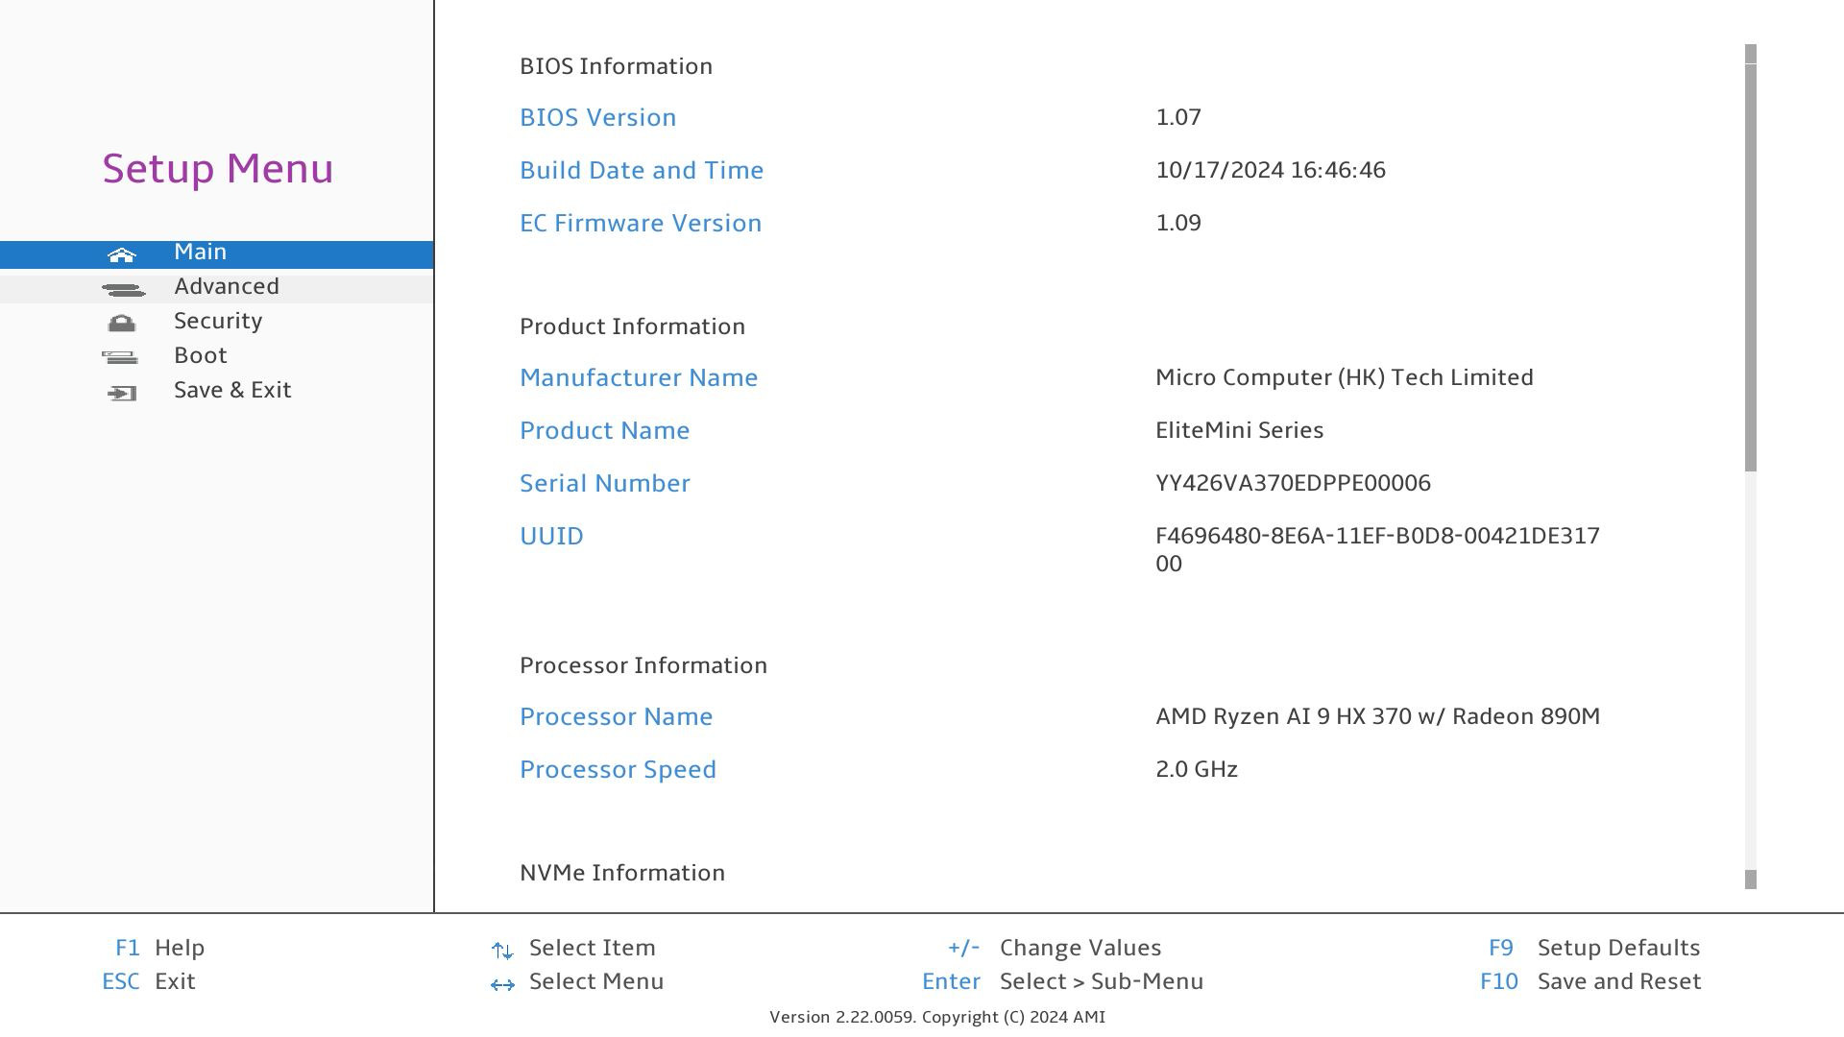Click the BIOS Information heading
The height and width of the screenshot is (1037, 1844).
pyautogui.click(x=616, y=66)
